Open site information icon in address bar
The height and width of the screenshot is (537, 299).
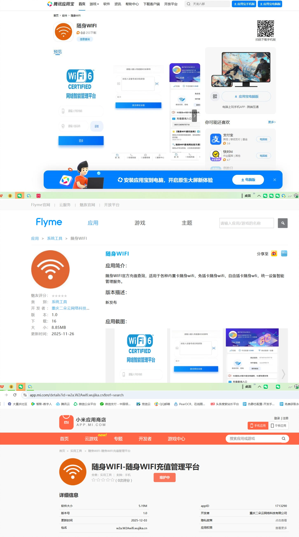[25, 395]
